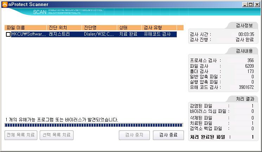This screenshot has height=152, width=262.
Task: Click the 검사정보 panel tab header
Action: (x=244, y=26)
